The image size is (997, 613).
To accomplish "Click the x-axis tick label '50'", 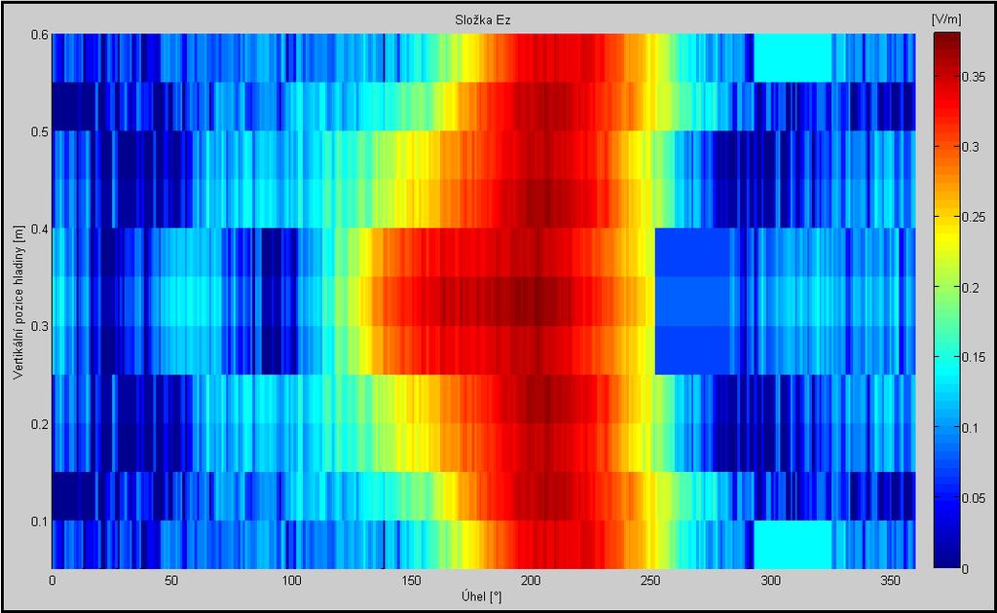I will (x=171, y=581).
